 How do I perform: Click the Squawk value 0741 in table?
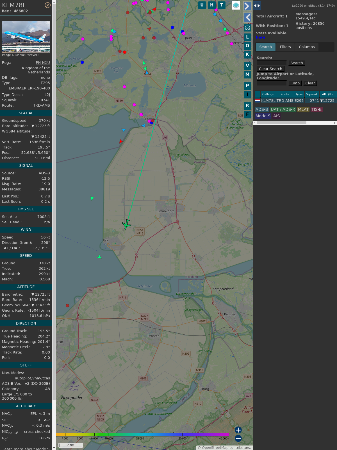click(x=314, y=101)
